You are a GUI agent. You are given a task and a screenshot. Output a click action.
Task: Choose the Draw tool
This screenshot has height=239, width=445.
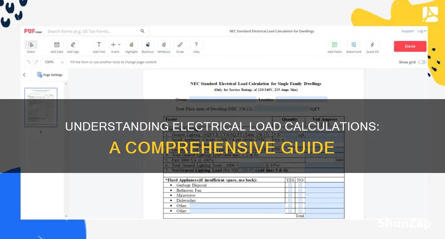180,47
